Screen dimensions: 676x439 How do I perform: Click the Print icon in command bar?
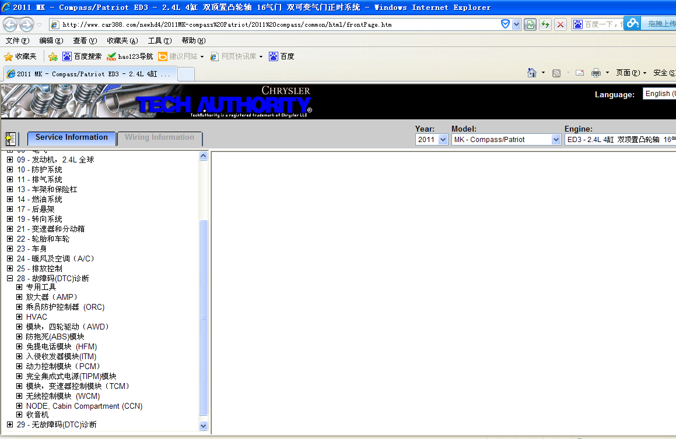click(596, 73)
